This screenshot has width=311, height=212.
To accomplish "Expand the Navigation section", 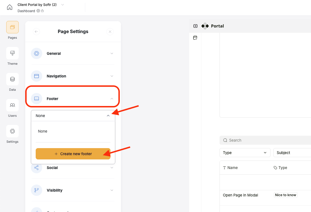I will tap(112, 76).
